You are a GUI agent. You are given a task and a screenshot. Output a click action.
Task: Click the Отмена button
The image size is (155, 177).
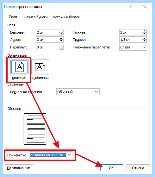coord(138,168)
